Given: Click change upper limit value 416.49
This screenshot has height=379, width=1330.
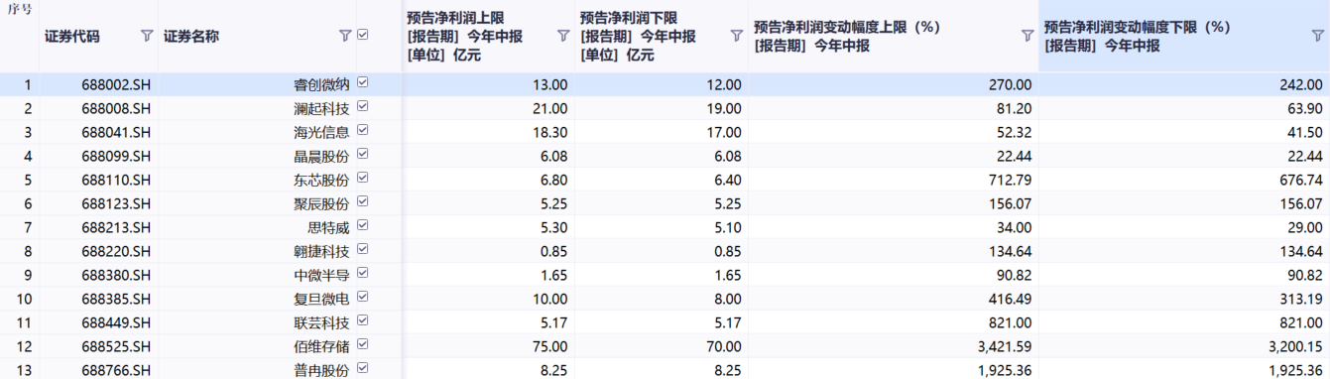Looking at the screenshot, I should [x=1011, y=300].
